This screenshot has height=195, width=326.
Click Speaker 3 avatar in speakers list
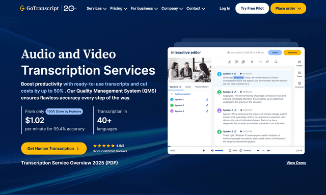pyautogui.click(x=172, y=111)
